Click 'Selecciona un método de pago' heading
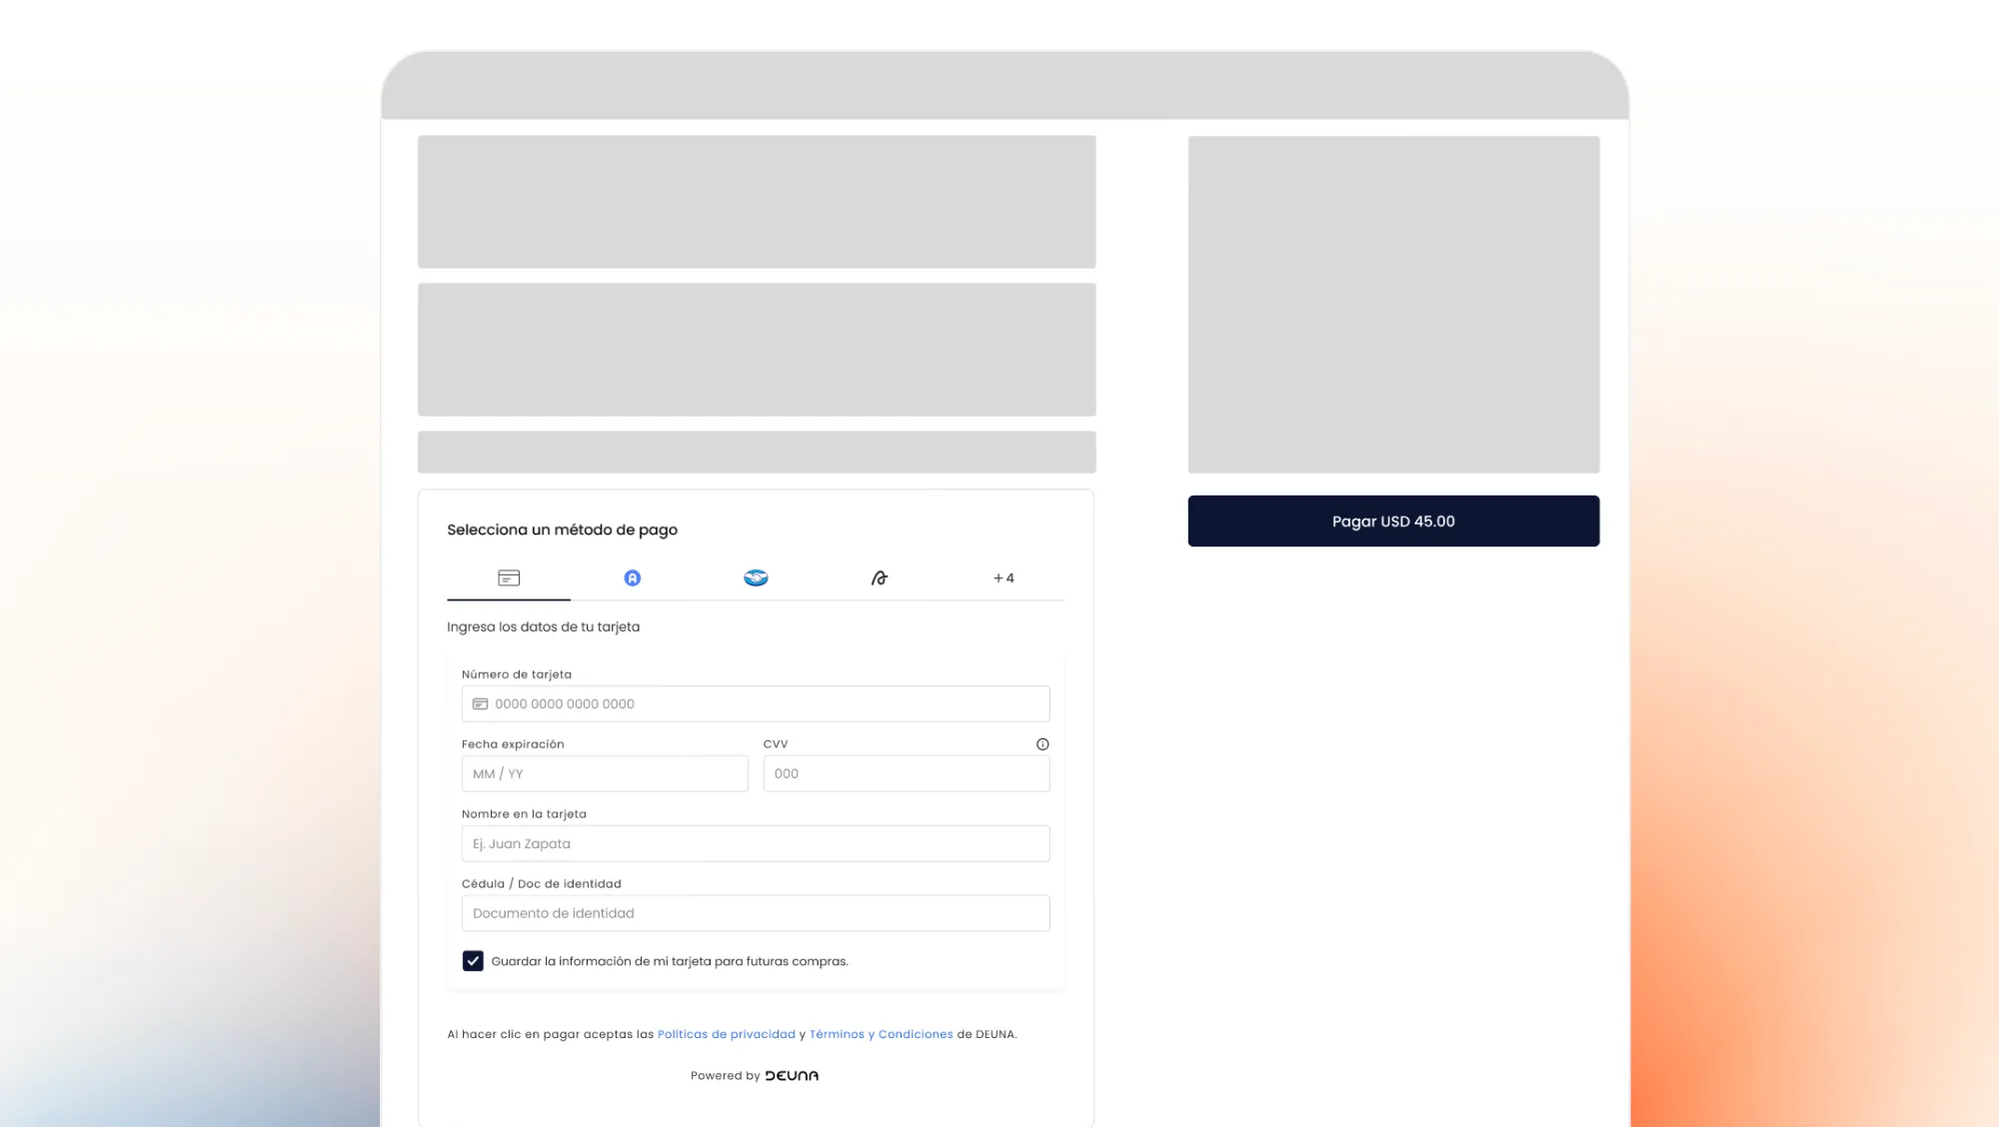 [562, 530]
